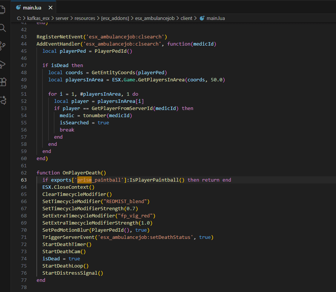Screen dimensions: 336x292
Task: Expand the kafkas_esx breadcrumb folder
Action: 38,18
